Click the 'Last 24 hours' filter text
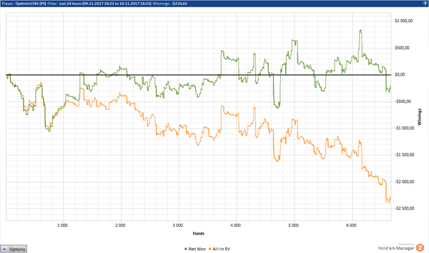429x253 pixels. tap(70, 4)
